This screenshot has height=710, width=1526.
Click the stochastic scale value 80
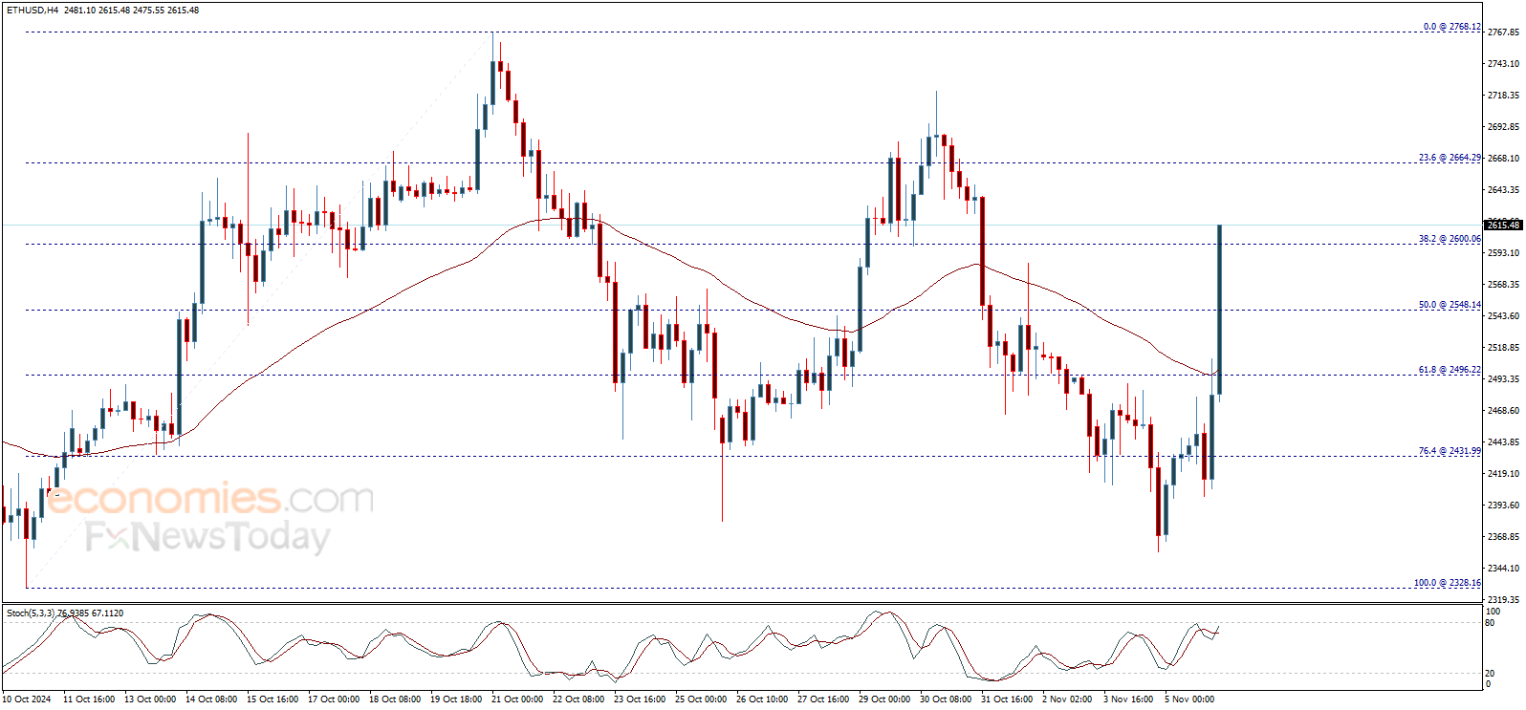[1490, 623]
